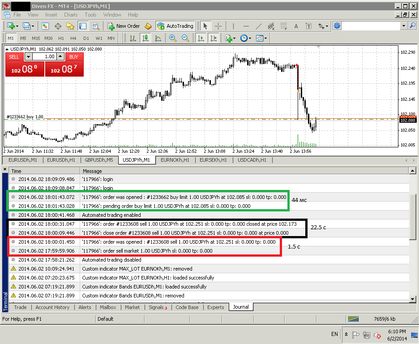Open the Account History tab
The height and width of the screenshot is (344, 419).
(52, 307)
